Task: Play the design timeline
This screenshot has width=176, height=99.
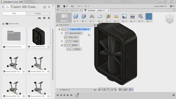Action: (68, 95)
